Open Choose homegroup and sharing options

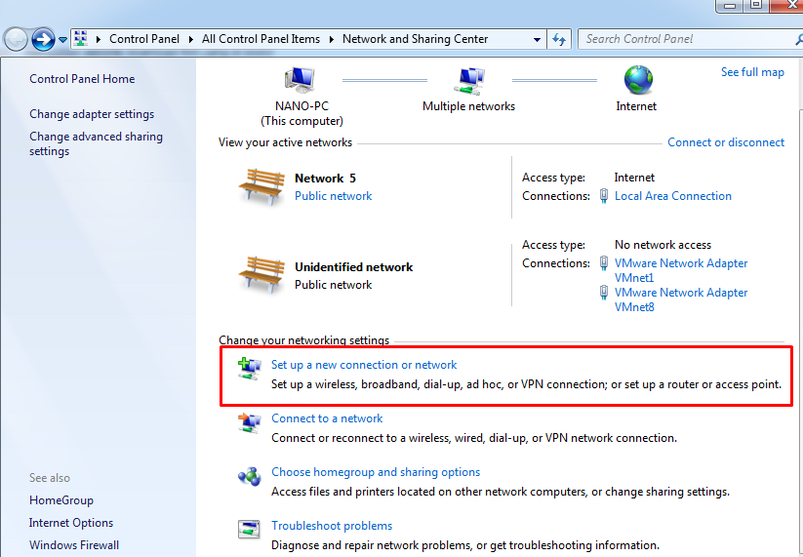(376, 472)
